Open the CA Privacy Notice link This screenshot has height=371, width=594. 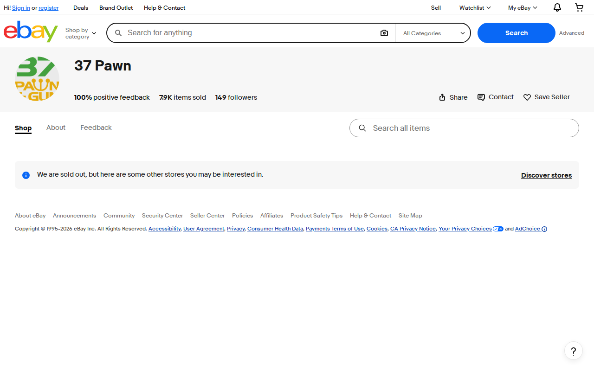[x=413, y=229]
